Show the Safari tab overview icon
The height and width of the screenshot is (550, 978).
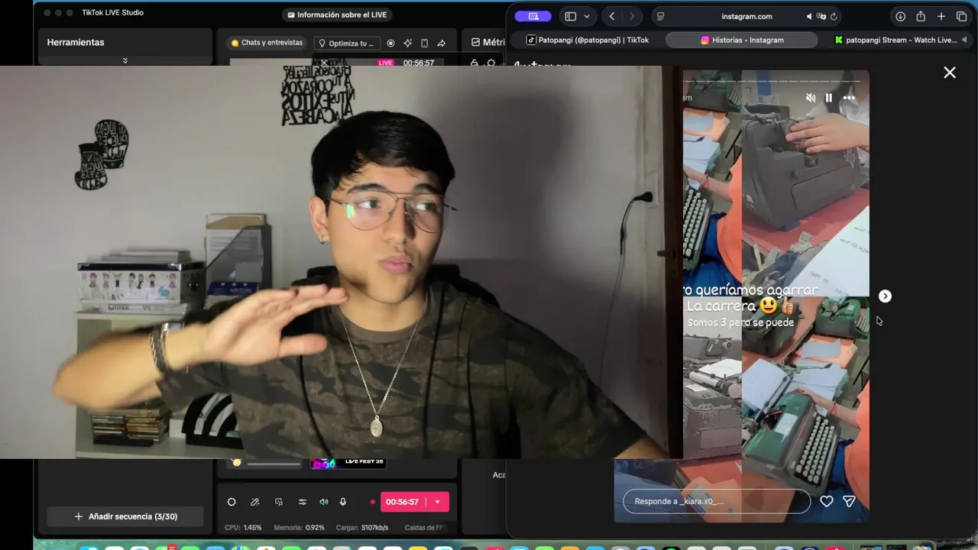[x=961, y=16]
